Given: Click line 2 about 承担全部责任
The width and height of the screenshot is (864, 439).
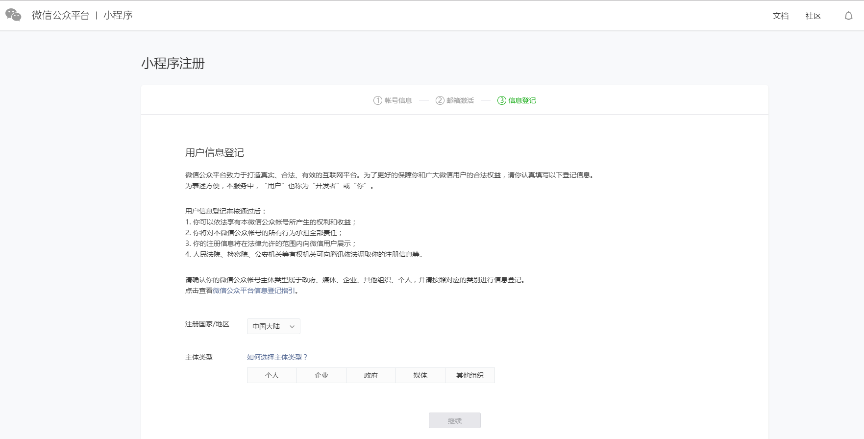Looking at the screenshot, I should pyautogui.click(x=264, y=233).
